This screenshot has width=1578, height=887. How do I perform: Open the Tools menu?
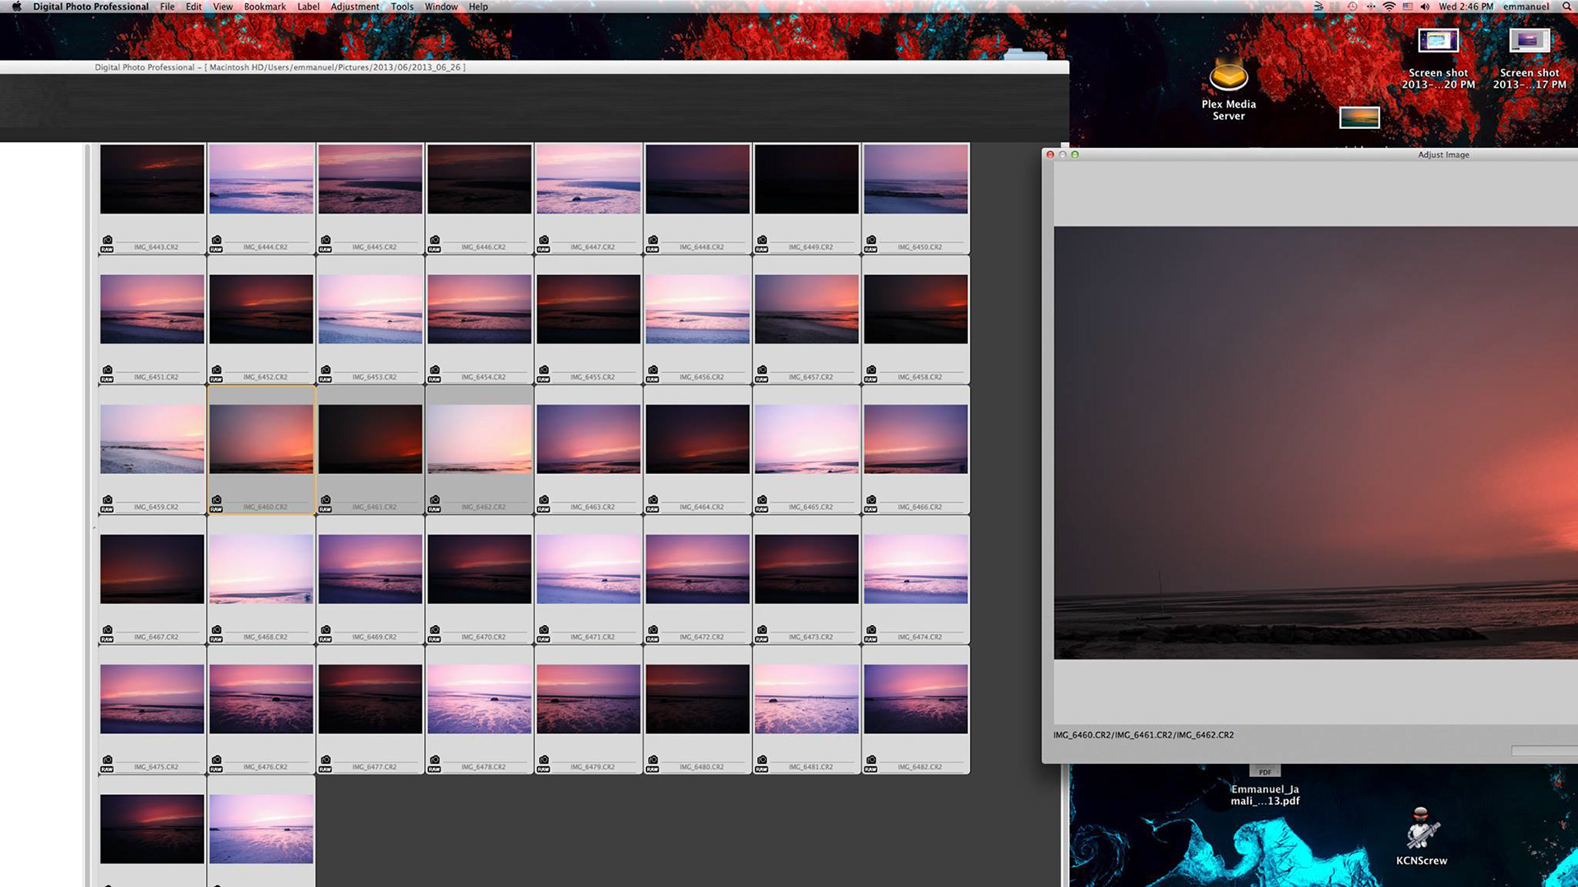coord(402,7)
